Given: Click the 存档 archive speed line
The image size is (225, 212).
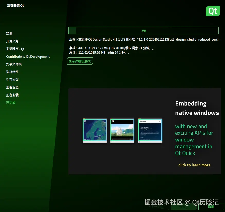Looking at the screenshot, I should pyautogui.click(x=112, y=48).
